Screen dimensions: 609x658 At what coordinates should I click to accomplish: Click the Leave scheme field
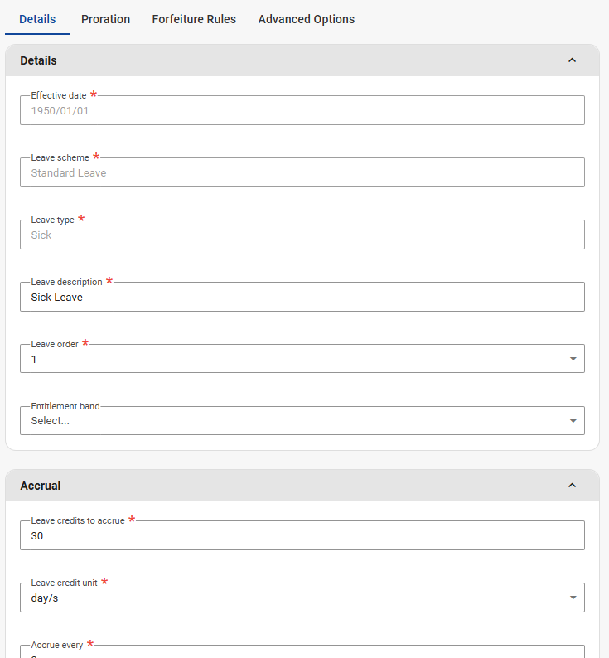302,172
